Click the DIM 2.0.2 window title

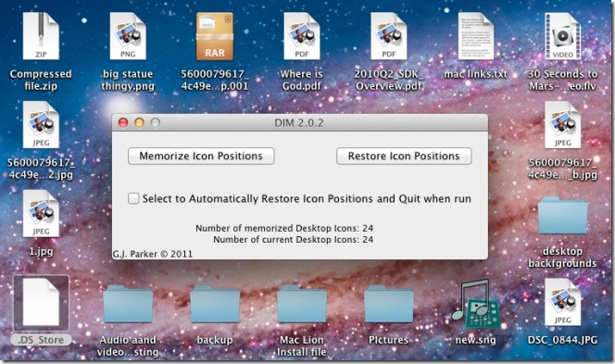299,123
